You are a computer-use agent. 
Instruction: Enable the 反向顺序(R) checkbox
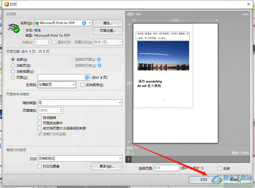[82, 85]
